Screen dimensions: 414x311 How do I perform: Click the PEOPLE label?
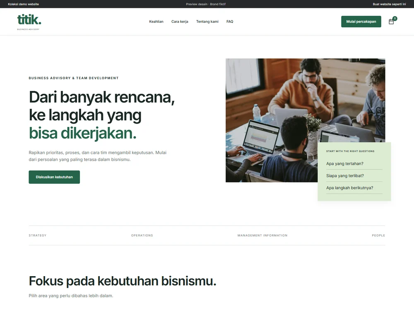(x=378, y=236)
